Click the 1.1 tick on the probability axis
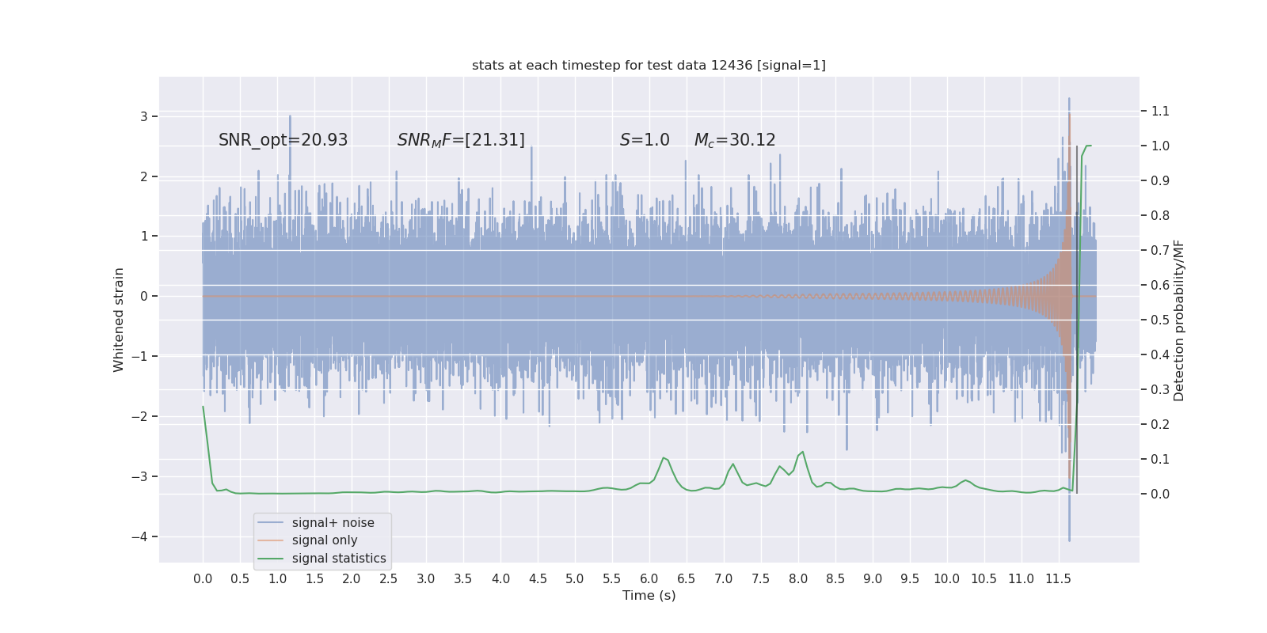 click(x=1160, y=111)
